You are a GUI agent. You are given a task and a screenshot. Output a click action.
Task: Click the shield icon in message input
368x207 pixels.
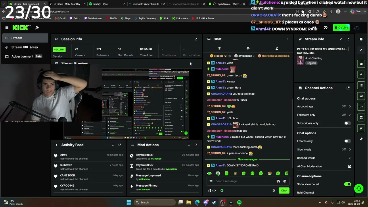pyautogui.click(x=211, y=181)
